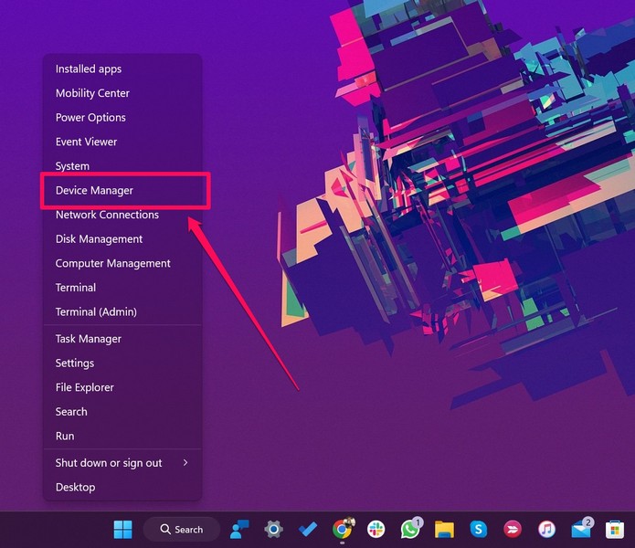Image resolution: width=635 pixels, height=548 pixels.
Task: Select Installed apps menu entry
Action: pos(88,69)
